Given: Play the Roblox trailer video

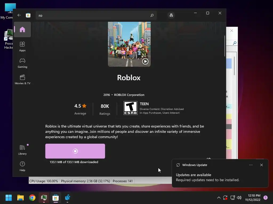Looking at the screenshot, I should pos(145,61).
